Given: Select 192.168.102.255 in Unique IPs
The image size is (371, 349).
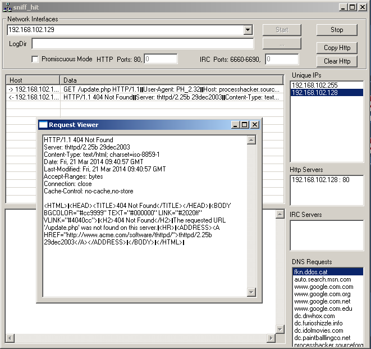Looking at the screenshot, I should [x=317, y=85].
